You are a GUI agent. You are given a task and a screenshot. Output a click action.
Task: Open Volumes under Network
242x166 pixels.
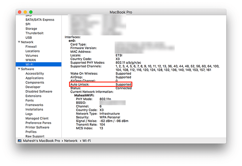click(x=32, y=56)
